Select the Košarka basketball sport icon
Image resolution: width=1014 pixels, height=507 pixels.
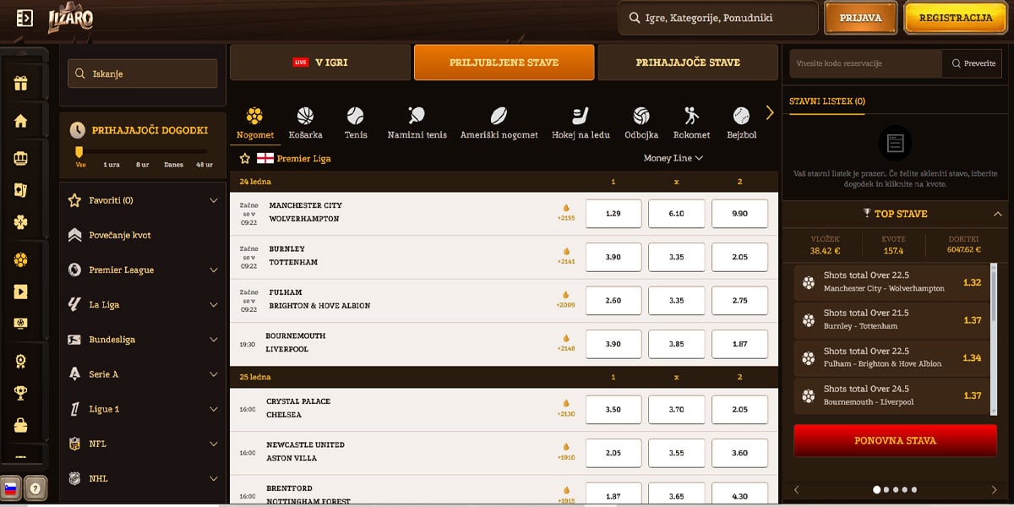pos(305,123)
